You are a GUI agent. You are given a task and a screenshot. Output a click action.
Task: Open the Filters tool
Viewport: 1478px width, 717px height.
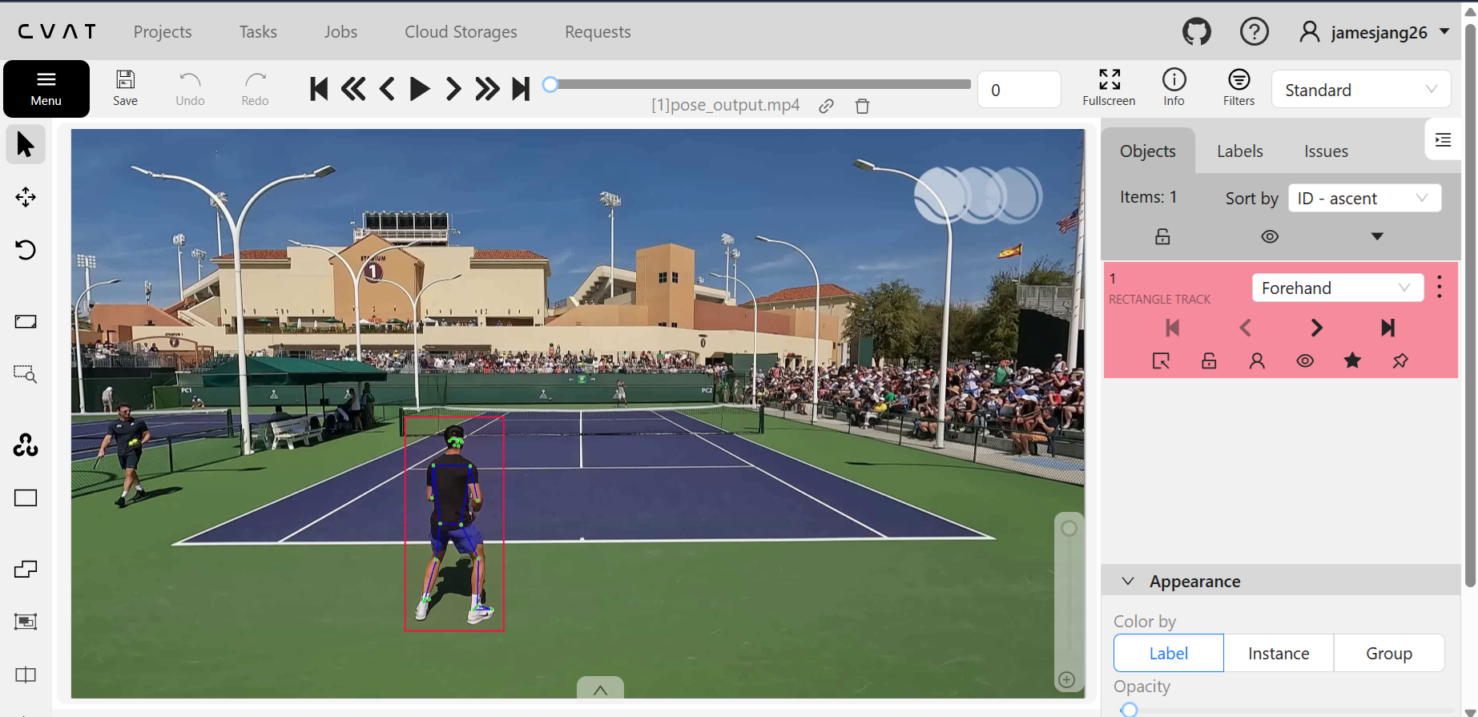point(1238,88)
